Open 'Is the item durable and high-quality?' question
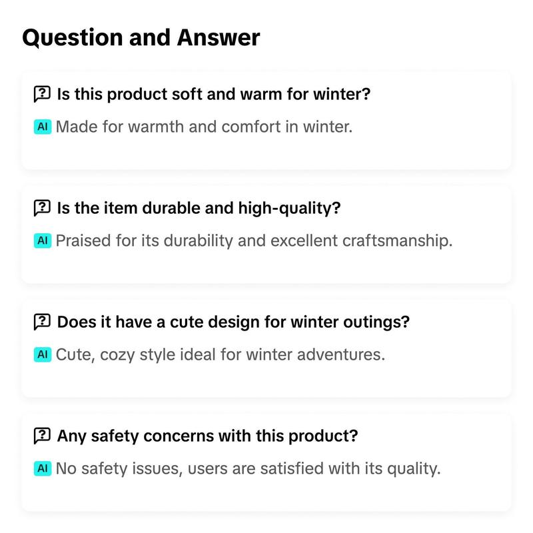This screenshot has height=533, width=533. pos(199,208)
